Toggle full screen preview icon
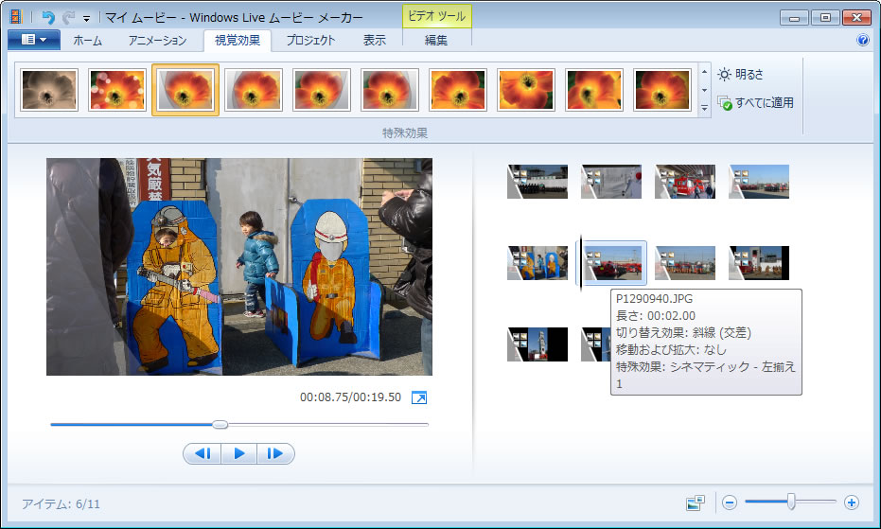 point(420,397)
